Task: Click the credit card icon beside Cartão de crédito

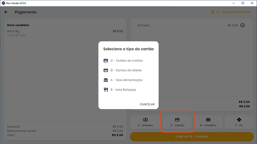Action: coord(106,60)
